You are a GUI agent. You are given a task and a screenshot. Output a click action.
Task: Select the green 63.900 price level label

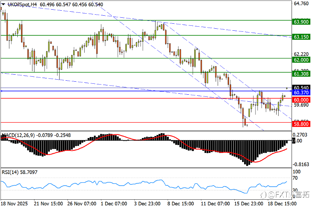301,22
